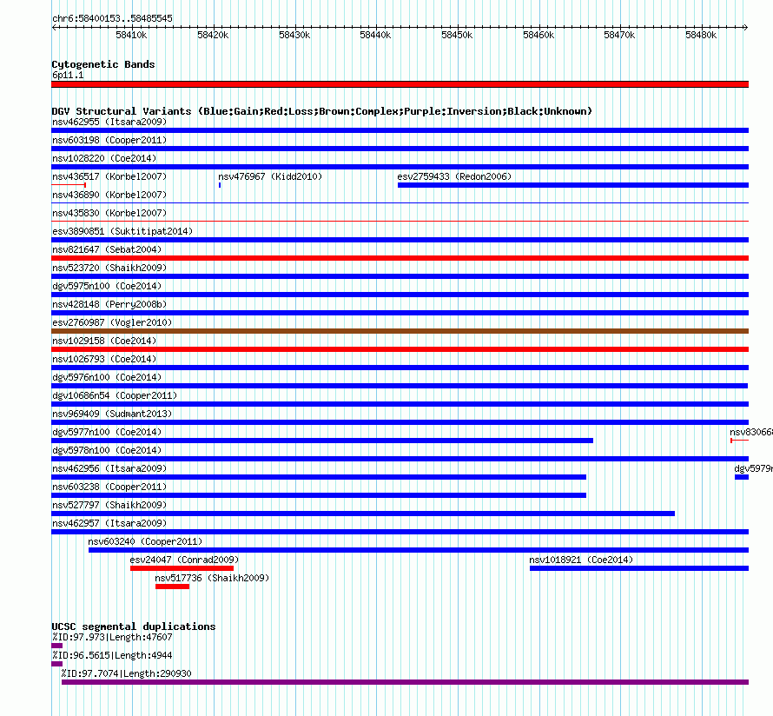Click the Cytogenetic Bands track title
The image size is (773, 716).
pos(103,64)
